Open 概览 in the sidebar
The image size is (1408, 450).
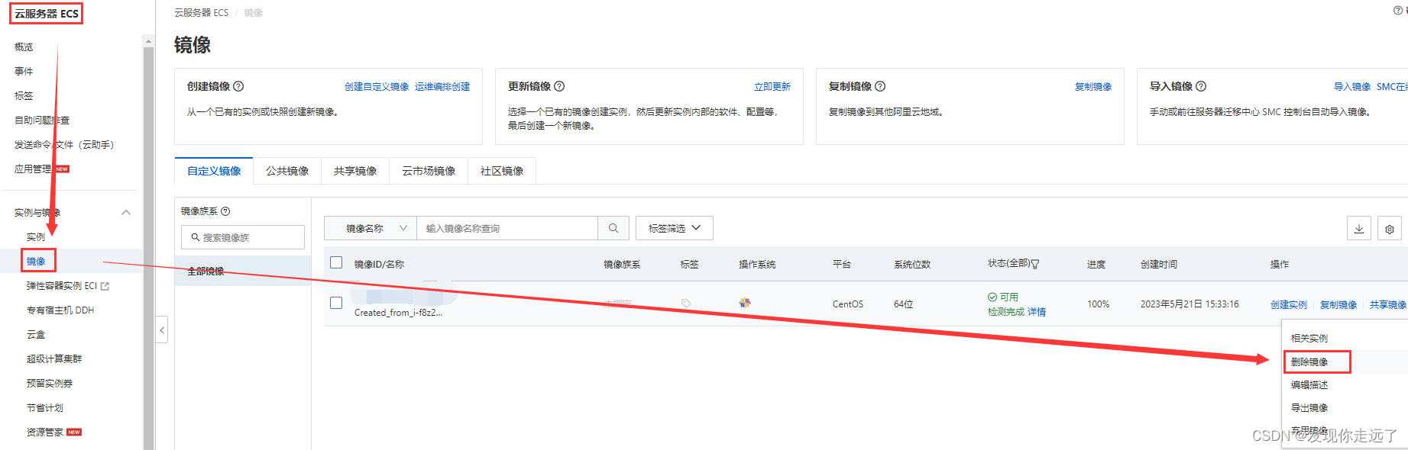coord(24,47)
